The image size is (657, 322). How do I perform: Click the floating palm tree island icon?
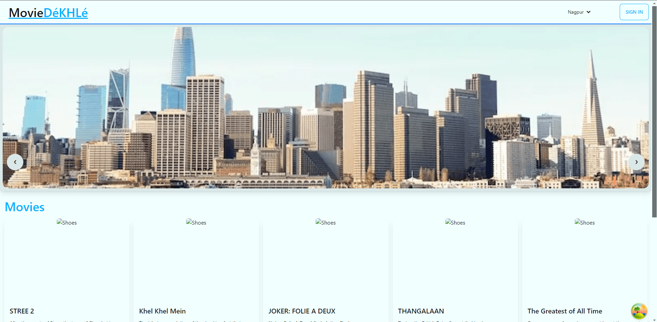tap(639, 311)
